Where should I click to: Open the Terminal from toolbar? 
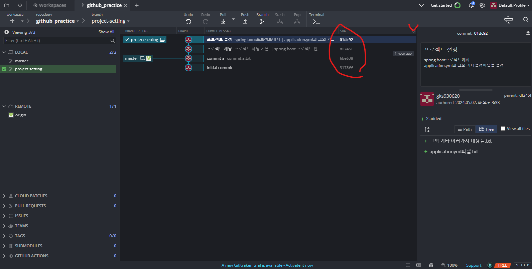click(x=316, y=22)
